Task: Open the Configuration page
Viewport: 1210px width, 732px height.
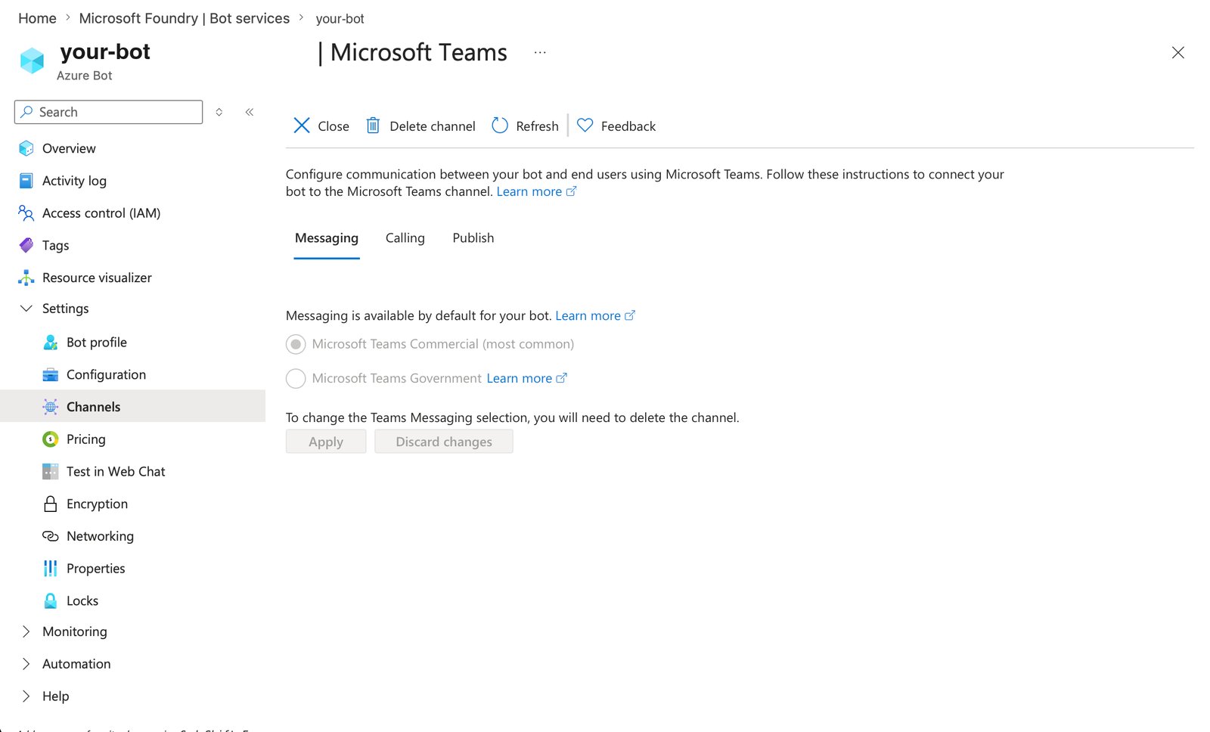Action: [x=106, y=375]
